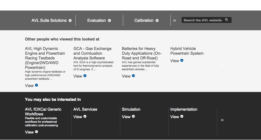The height and width of the screenshot is (140, 261).
Task: Open AVL fOXCal Generic Workflows title
Action: (x=43, y=112)
